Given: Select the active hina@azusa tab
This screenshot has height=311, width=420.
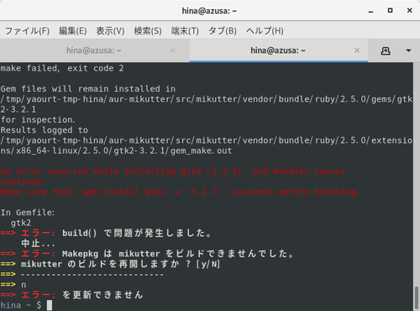Looking at the screenshot, I should 278,50.
